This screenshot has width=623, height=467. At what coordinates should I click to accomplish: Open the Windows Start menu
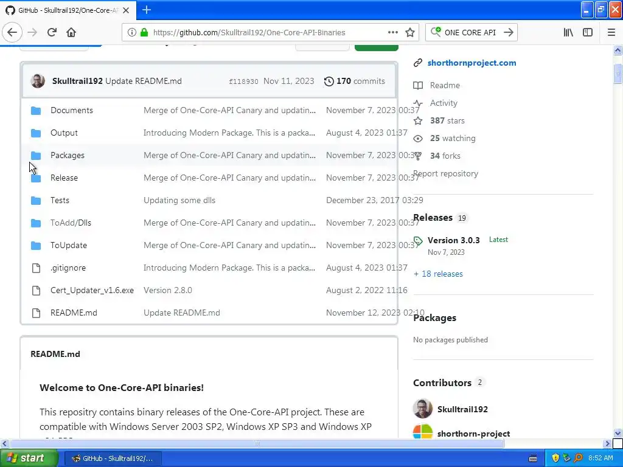(29, 458)
